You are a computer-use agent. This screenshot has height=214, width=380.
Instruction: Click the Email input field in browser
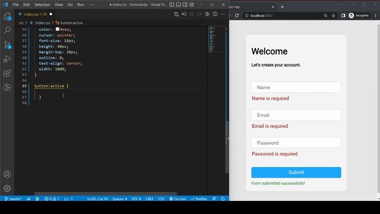[x=296, y=115]
